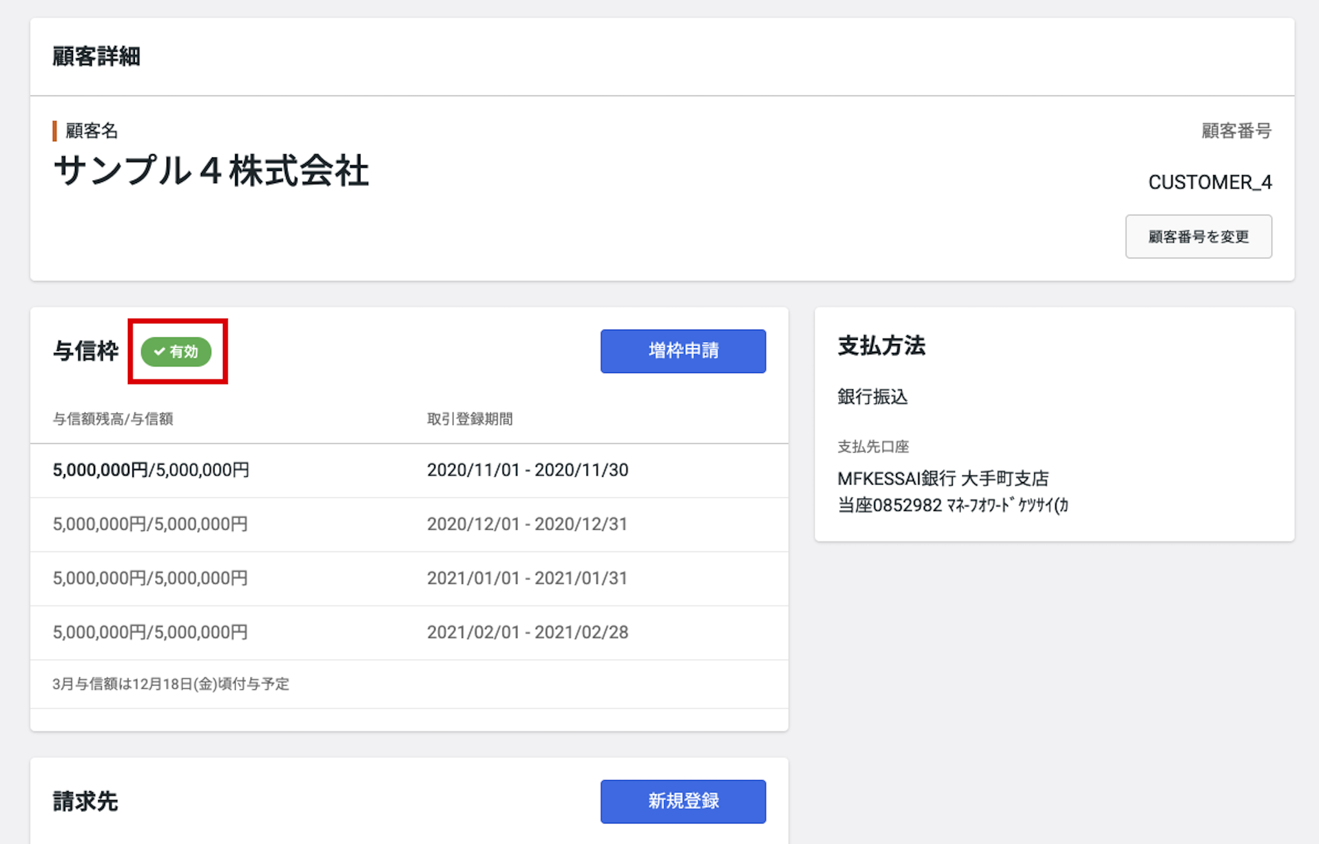The height and width of the screenshot is (844, 1319).
Task: Click the 新規登録 button
Action: click(683, 801)
